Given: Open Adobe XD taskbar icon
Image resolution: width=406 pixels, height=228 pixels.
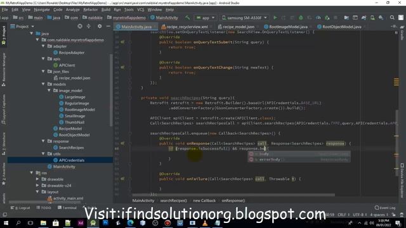Looking at the screenshot, I should click(x=81, y=223).
